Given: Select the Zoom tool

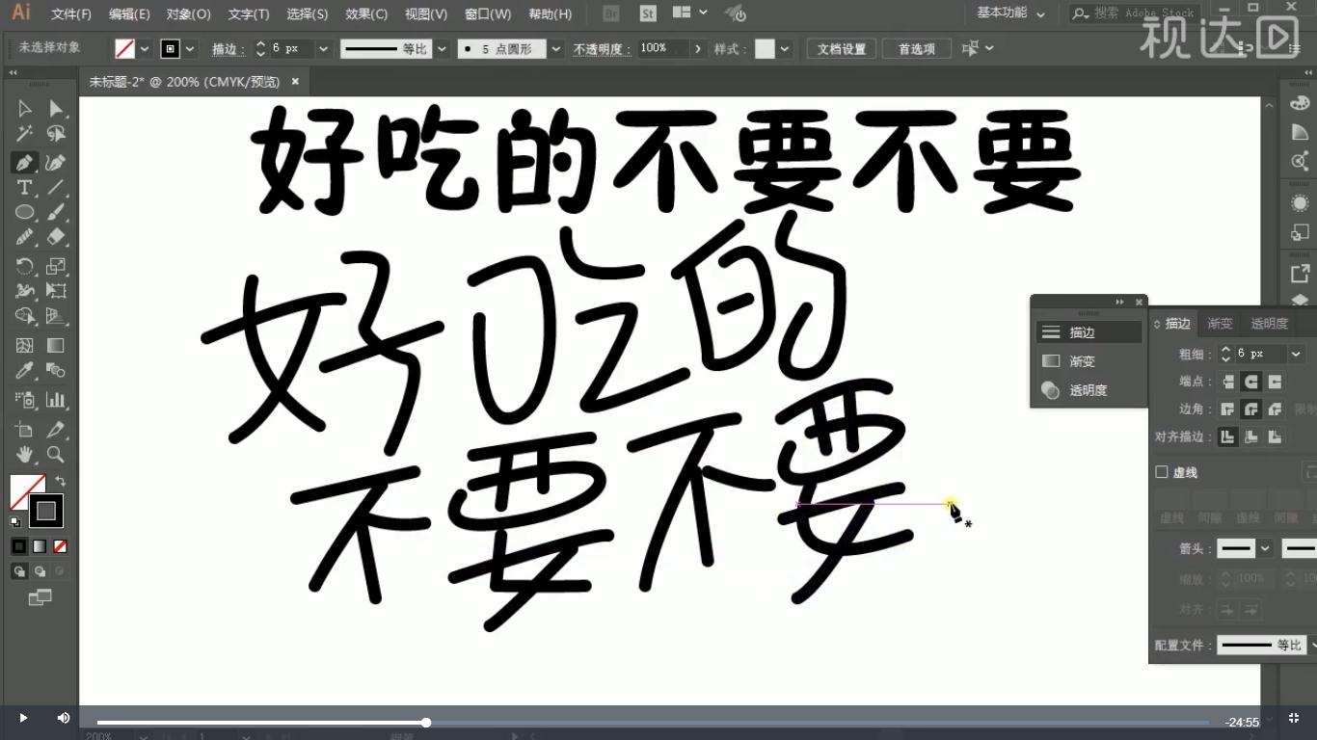Looking at the screenshot, I should pyautogui.click(x=56, y=455).
